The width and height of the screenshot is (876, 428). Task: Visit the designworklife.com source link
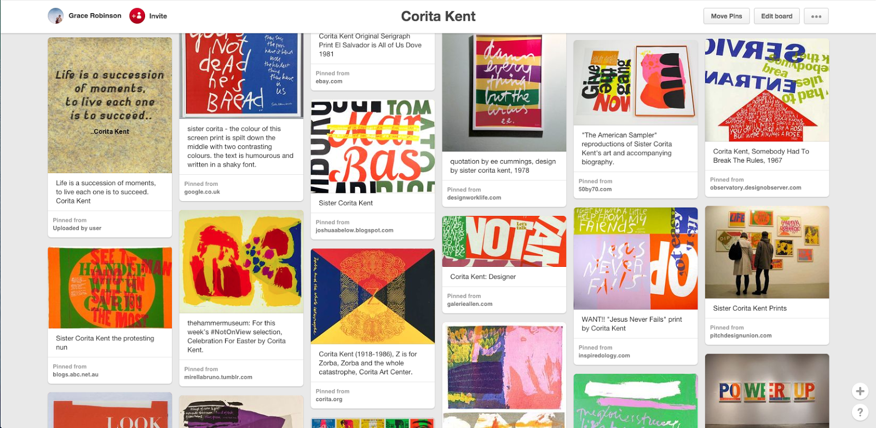coord(474,197)
